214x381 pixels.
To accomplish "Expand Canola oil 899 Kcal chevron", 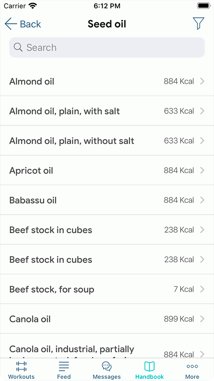I will coord(202,319).
